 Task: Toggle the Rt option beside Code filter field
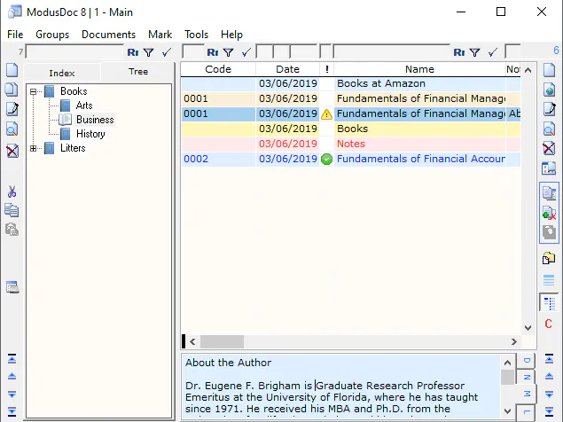click(213, 52)
